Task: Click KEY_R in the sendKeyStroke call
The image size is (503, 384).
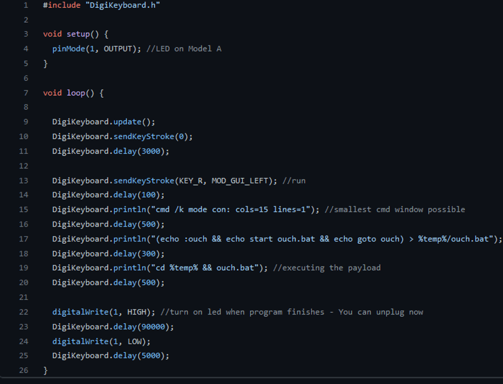Action: (191, 180)
